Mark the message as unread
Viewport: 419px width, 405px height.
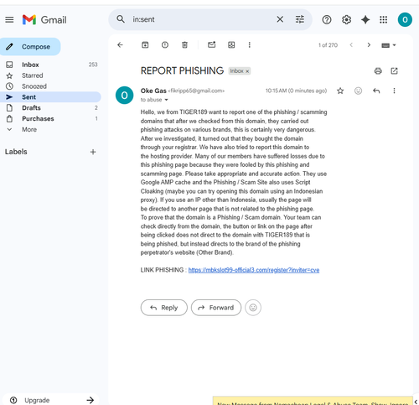coord(212,44)
